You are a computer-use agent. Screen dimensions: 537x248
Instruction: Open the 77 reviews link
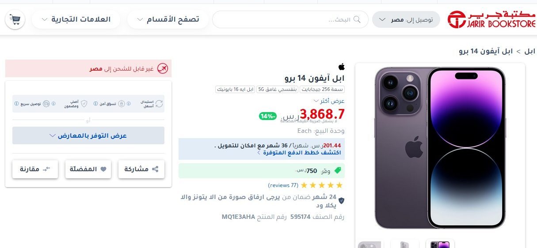click(283, 185)
